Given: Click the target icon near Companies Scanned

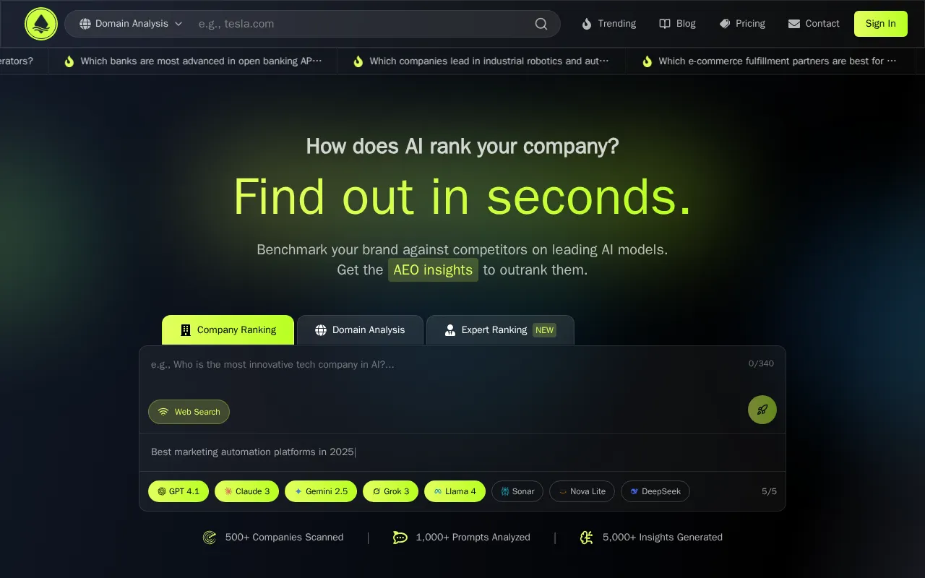Looking at the screenshot, I should click(210, 538).
